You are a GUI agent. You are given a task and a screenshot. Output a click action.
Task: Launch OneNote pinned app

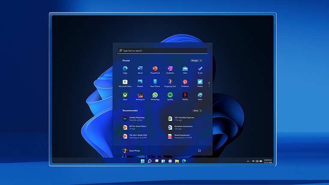170,70
